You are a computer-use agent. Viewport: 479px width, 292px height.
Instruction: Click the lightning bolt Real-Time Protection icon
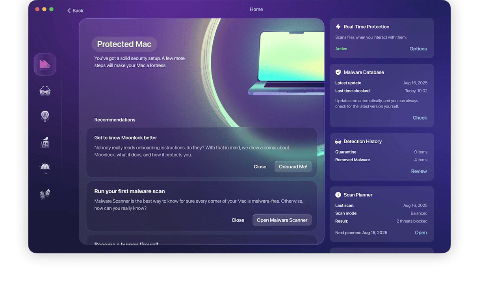338,27
